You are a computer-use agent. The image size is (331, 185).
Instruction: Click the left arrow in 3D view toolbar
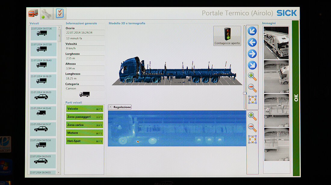pyautogui.click(x=252, y=43)
